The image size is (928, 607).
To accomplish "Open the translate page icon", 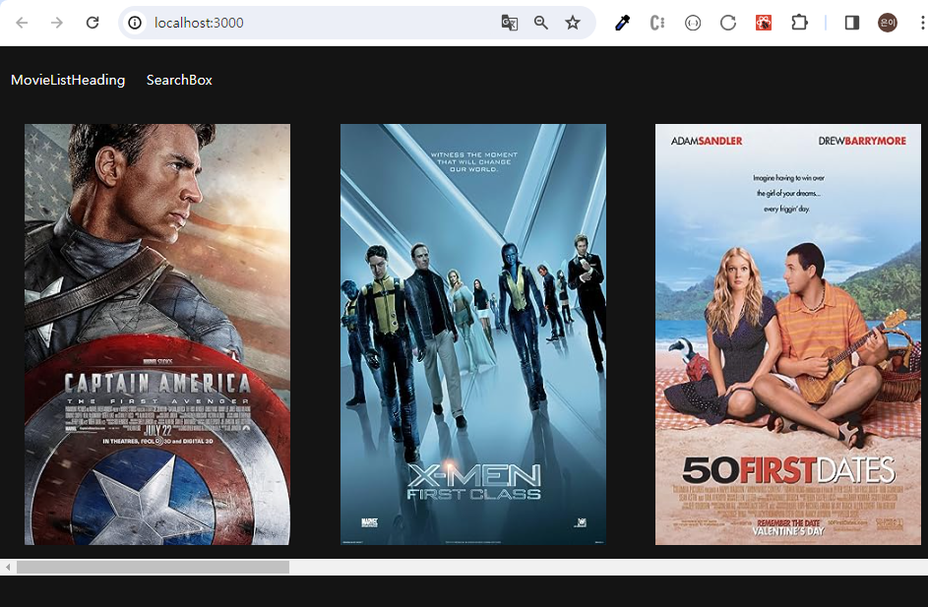I will (x=510, y=23).
